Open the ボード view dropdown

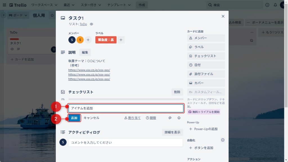[18, 15]
